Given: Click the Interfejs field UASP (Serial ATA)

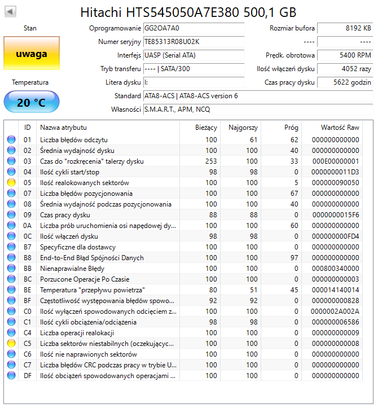Looking at the screenshot, I should coord(194,55).
